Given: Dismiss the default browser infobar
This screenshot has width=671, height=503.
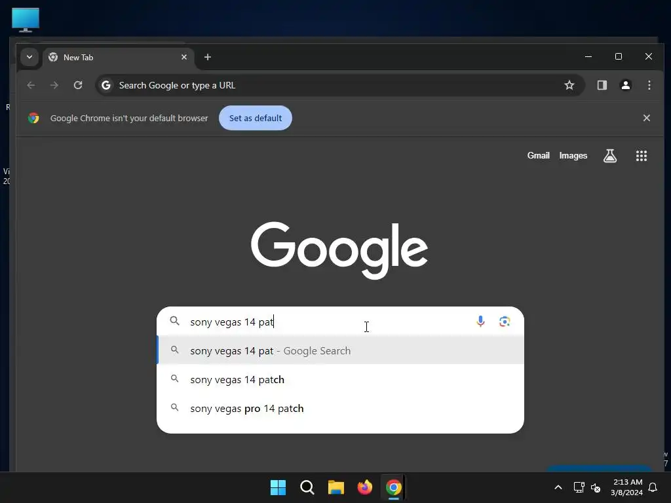Looking at the screenshot, I should [647, 118].
